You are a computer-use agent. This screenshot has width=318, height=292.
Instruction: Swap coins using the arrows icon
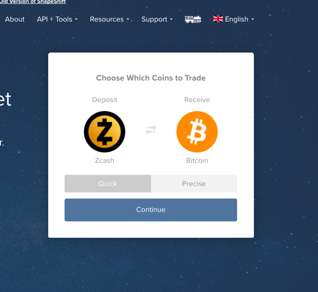pyautogui.click(x=151, y=130)
